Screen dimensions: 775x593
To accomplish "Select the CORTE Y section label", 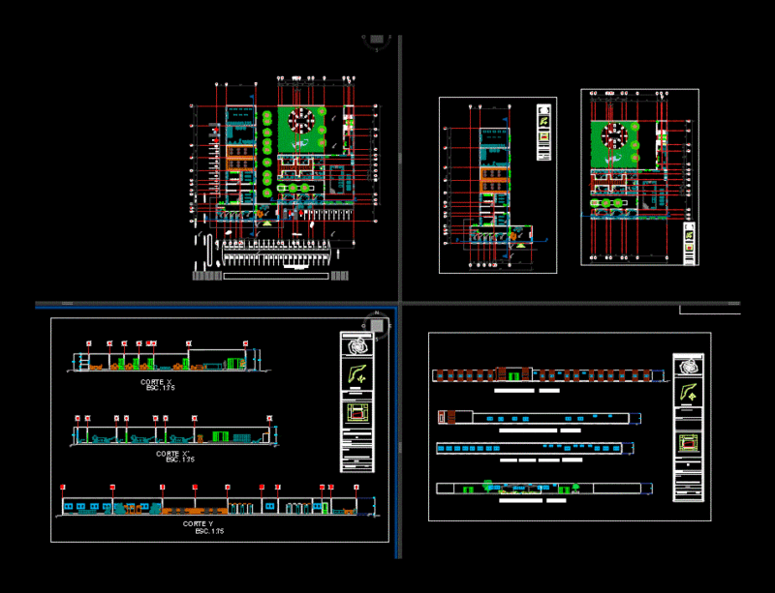I will tap(198, 524).
